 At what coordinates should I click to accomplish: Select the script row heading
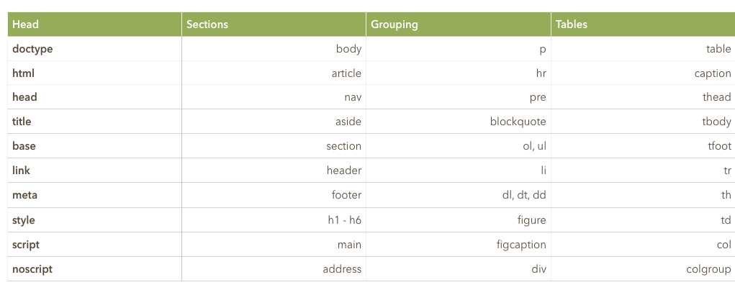[x=95, y=245]
